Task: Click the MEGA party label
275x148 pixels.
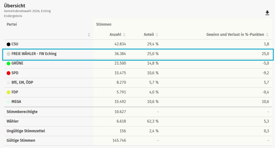Action: click(16, 102)
